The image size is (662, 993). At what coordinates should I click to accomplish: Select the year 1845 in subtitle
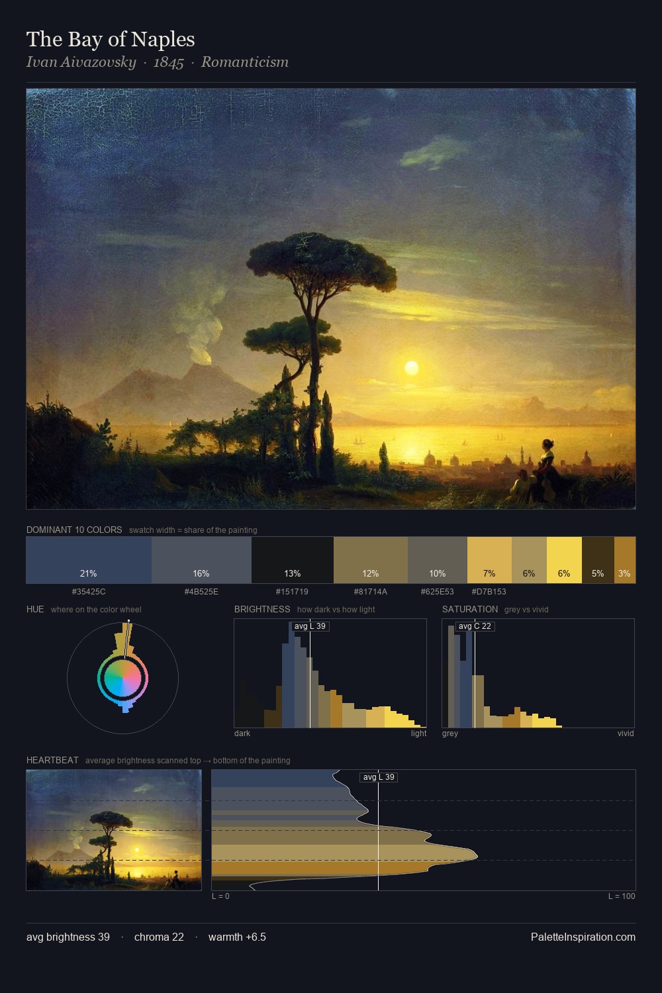click(x=168, y=62)
